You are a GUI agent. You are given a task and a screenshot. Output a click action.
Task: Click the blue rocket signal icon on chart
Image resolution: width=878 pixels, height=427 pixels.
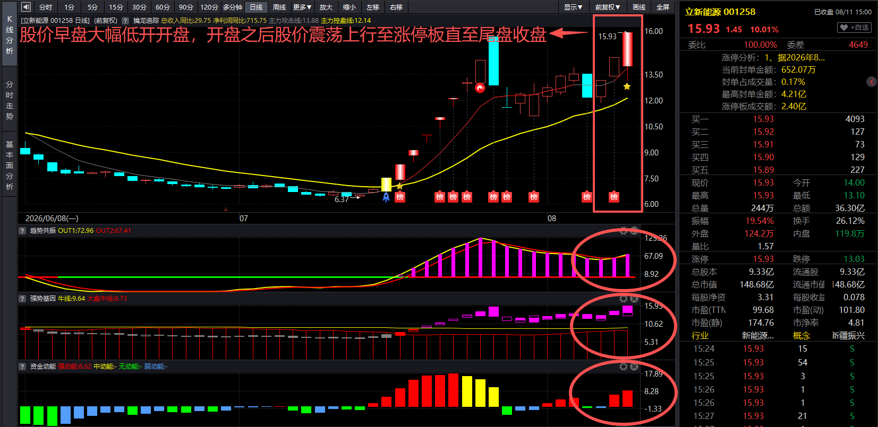(x=386, y=197)
